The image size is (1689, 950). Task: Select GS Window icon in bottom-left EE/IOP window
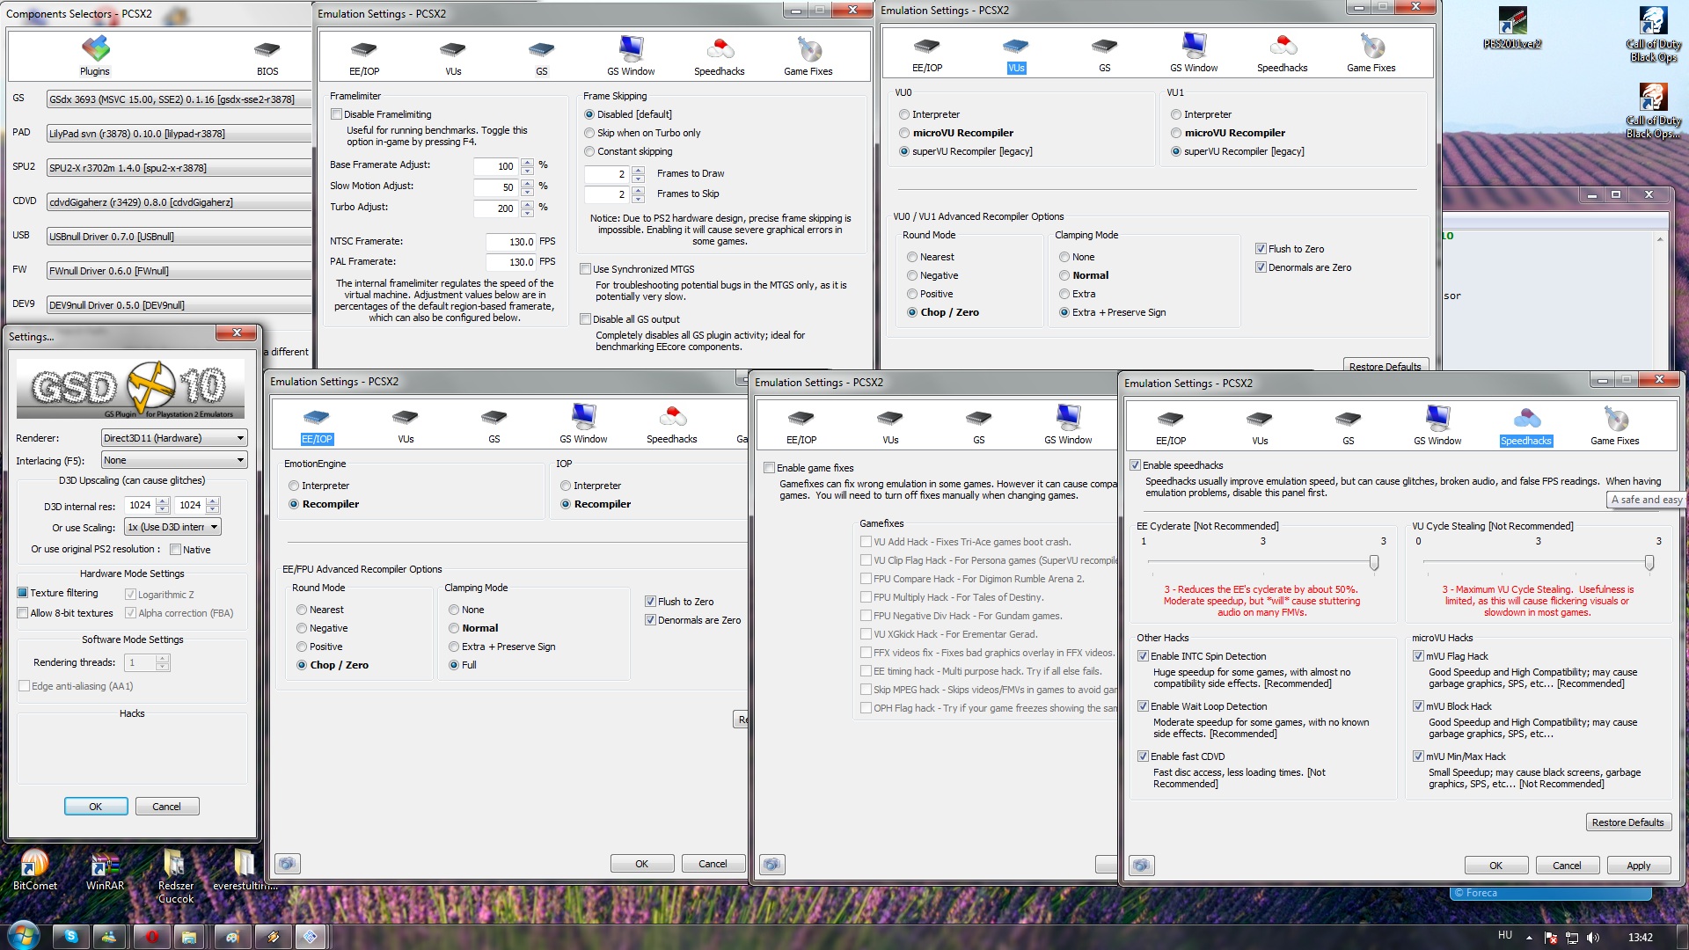point(583,424)
